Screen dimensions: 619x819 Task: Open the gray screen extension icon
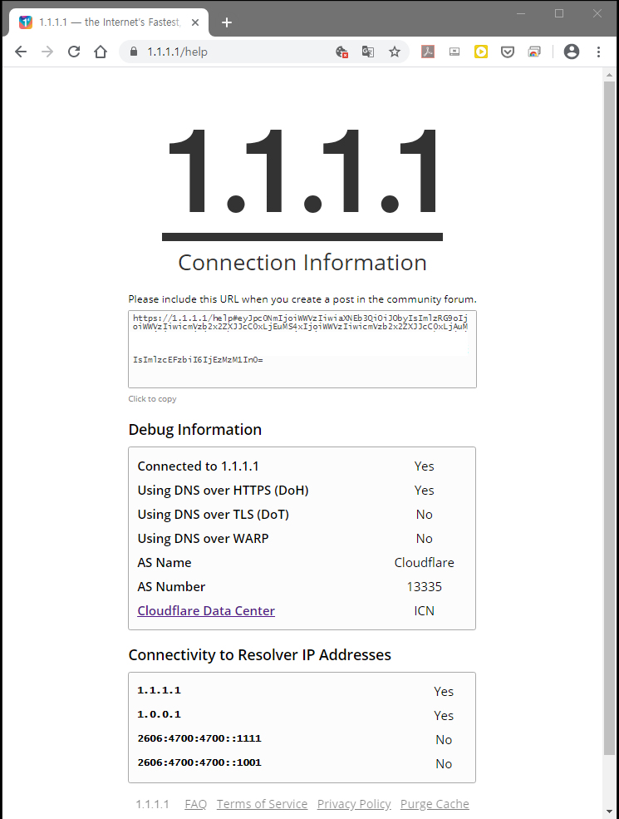click(454, 52)
